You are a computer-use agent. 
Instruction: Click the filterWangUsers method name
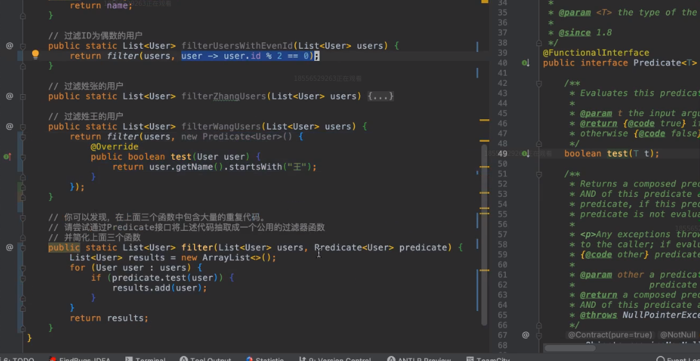(221, 126)
